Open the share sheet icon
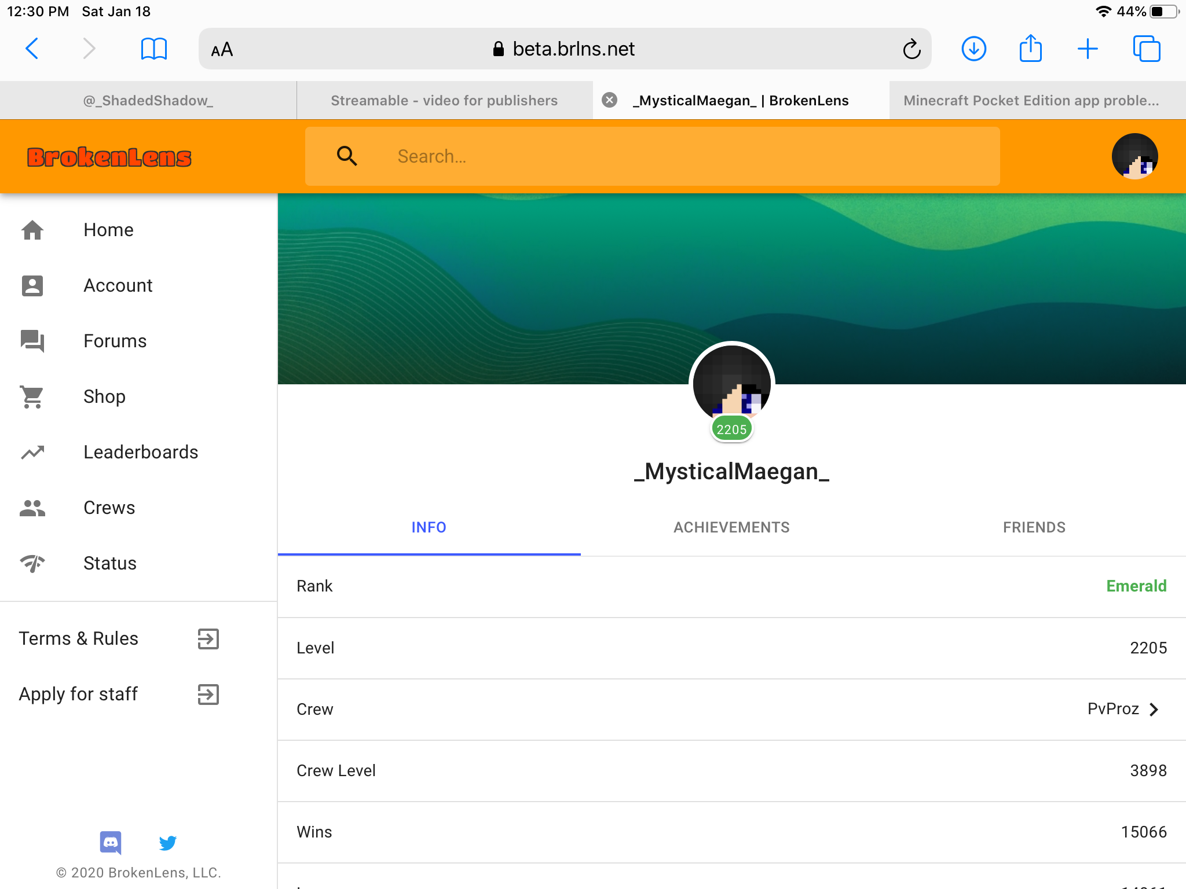The width and height of the screenshot is (1186, 889). tap(1031, 48)
